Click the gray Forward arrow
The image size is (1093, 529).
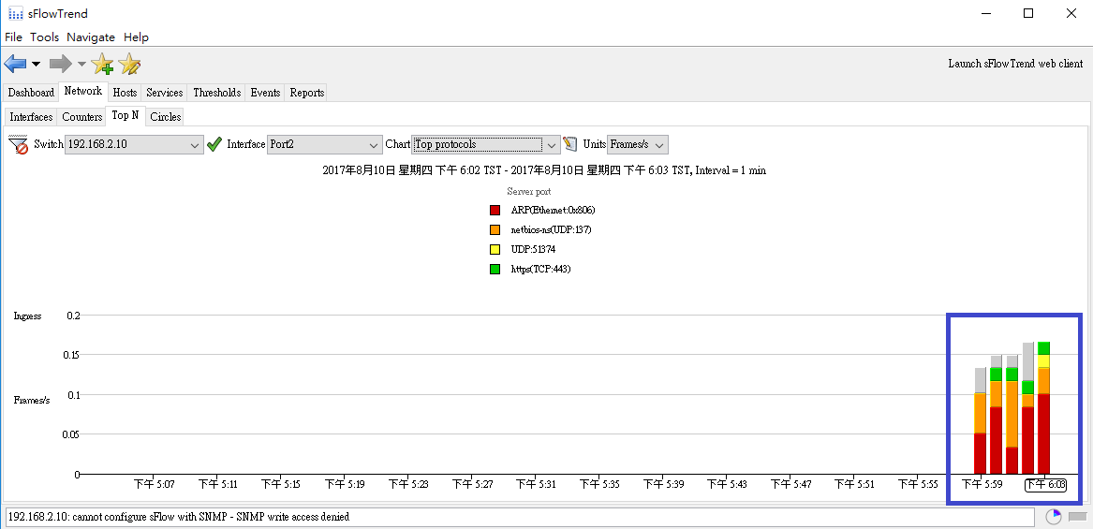coord(61,64)
